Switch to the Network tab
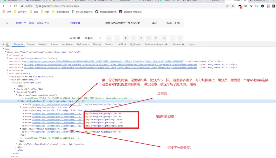 pos(42,44)
